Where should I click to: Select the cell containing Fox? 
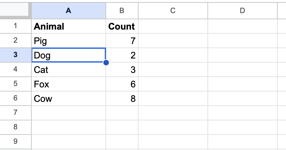pos(69,84)
